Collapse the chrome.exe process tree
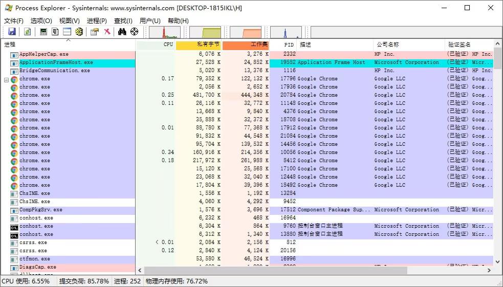This screenshot has height=287, width=503. click(x=6, y=79)
